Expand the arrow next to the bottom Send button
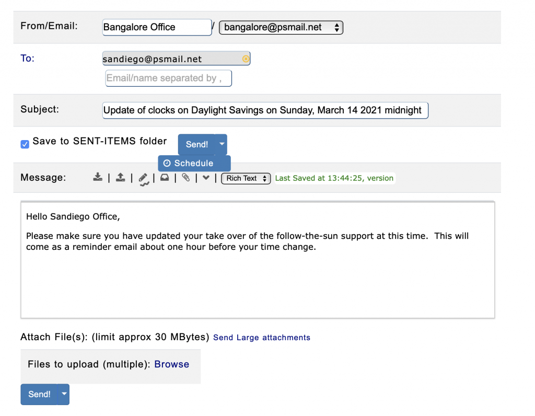The height and width of the screenshot is (416, 535). (63, 395)
